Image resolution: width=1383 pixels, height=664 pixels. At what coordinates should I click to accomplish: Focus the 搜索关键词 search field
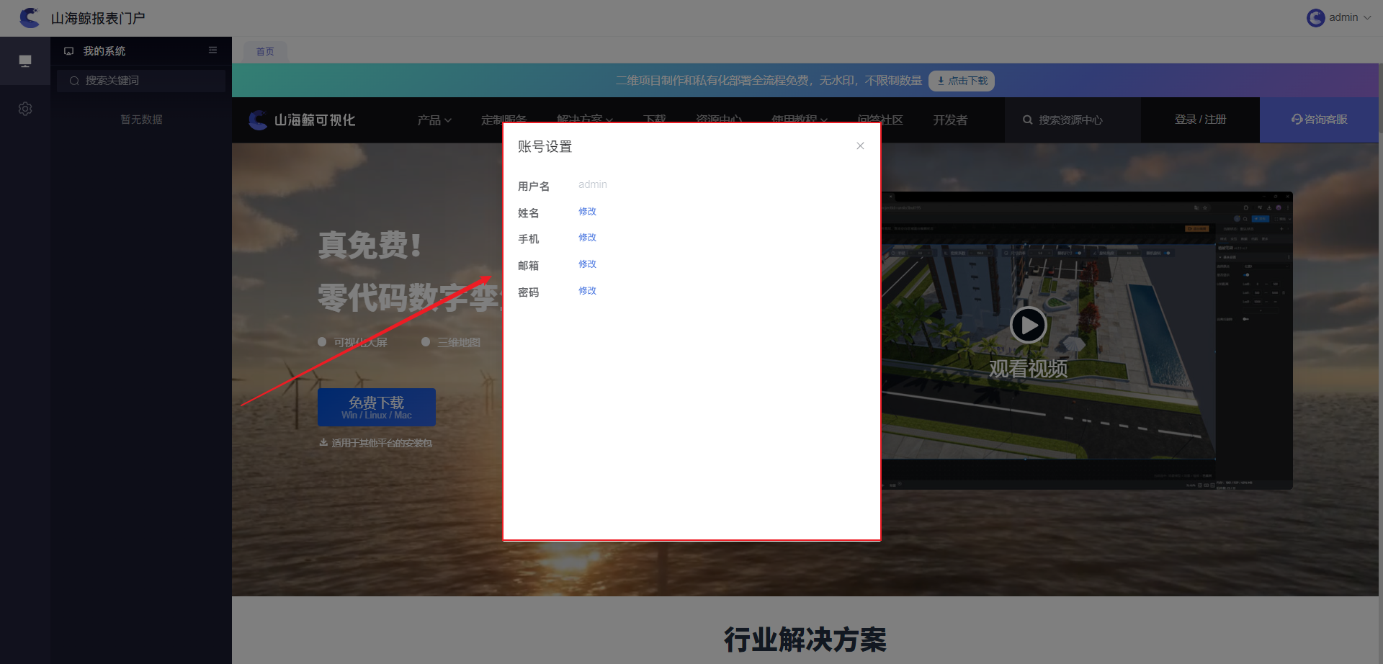141,81
